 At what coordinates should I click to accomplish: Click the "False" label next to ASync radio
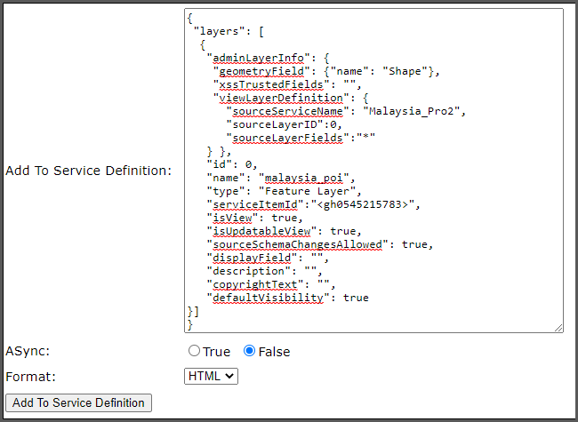274,352
